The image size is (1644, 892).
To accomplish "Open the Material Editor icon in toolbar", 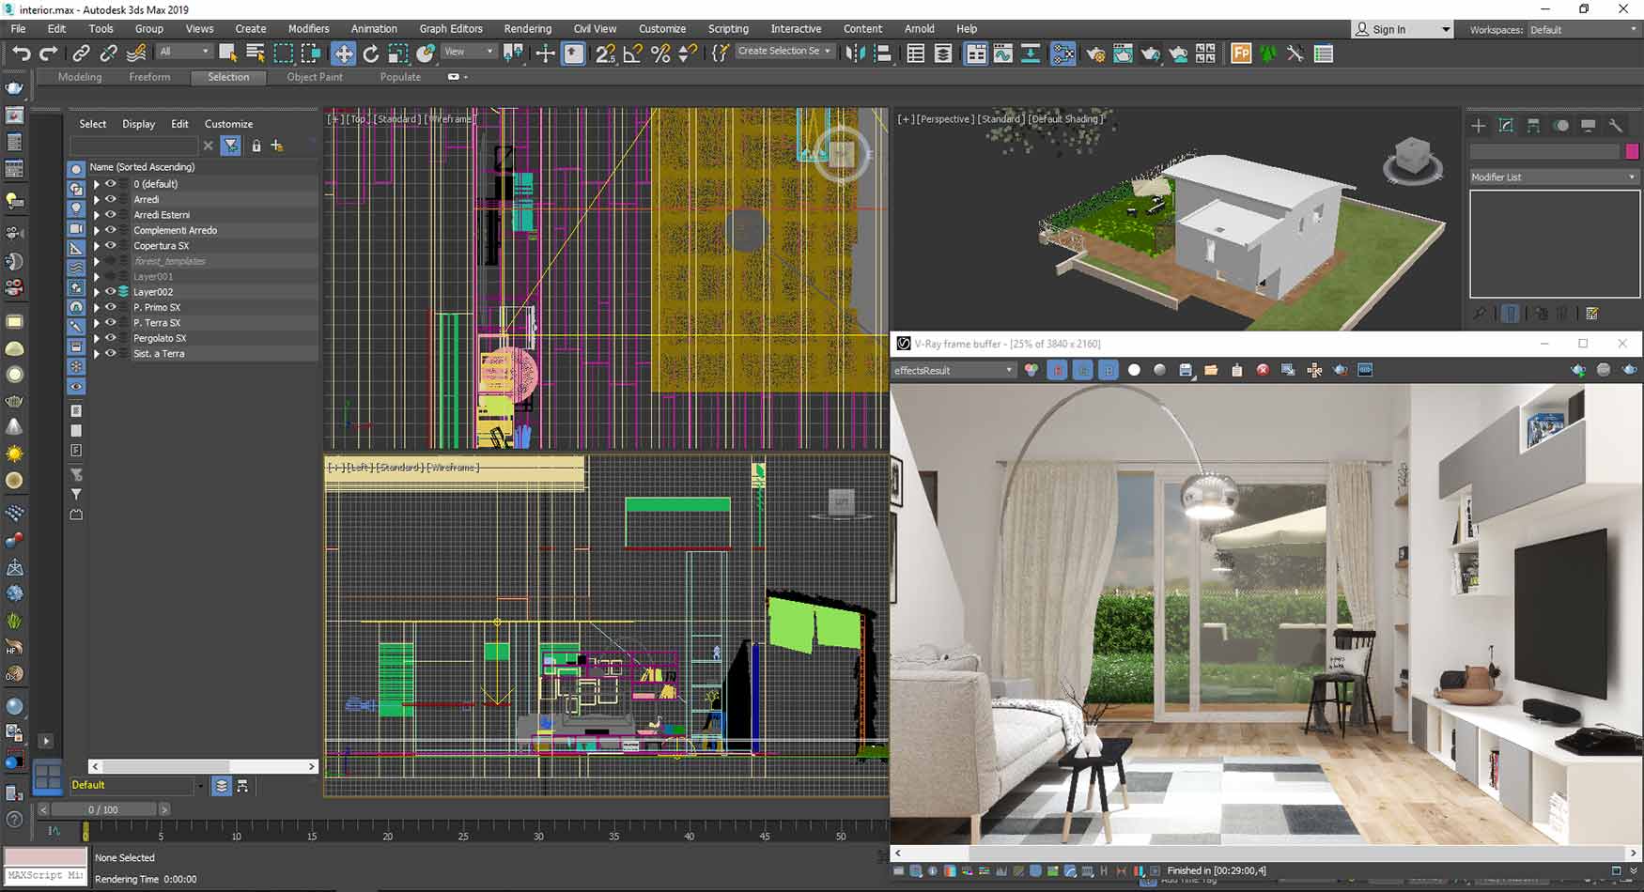I will 1062,54.
